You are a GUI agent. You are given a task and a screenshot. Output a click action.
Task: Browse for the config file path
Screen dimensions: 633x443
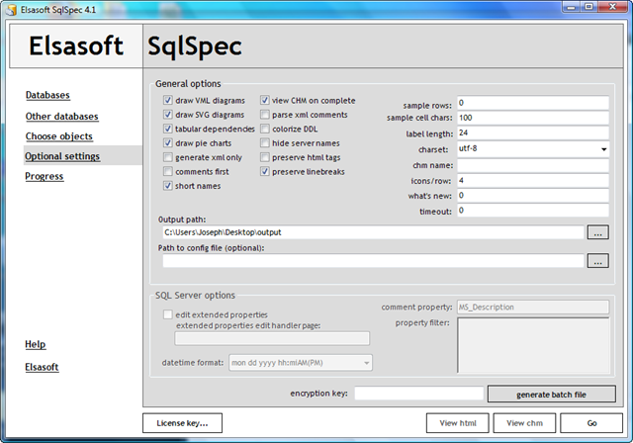[x=597, y=261]
